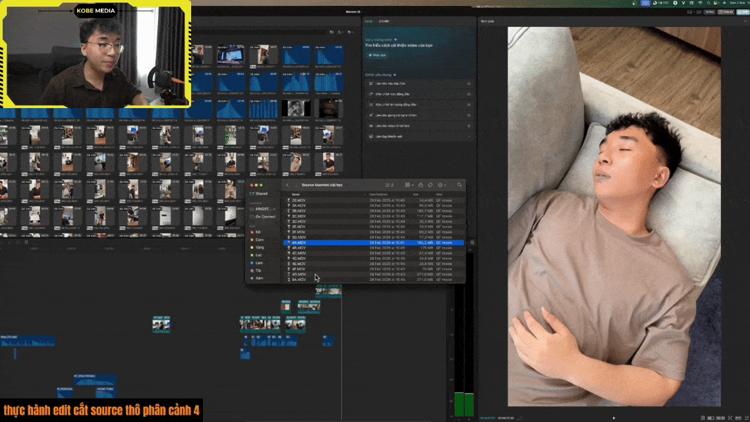Viewport: 750px width, 422px height.
Task: Click the second adjustment suggestion icon in list
Action: pos(371,94)
